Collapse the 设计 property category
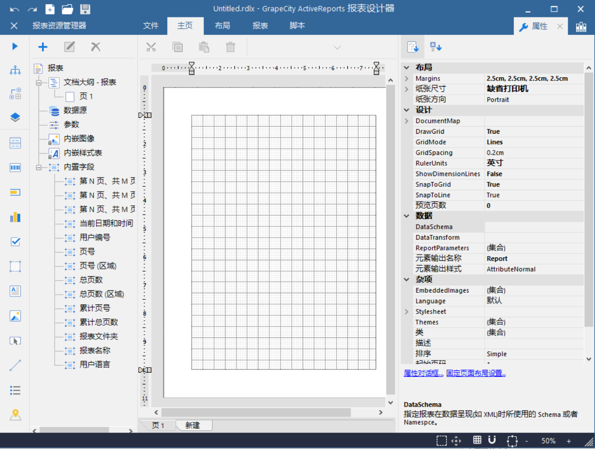595x449 pixels. [x=406, y=110]
